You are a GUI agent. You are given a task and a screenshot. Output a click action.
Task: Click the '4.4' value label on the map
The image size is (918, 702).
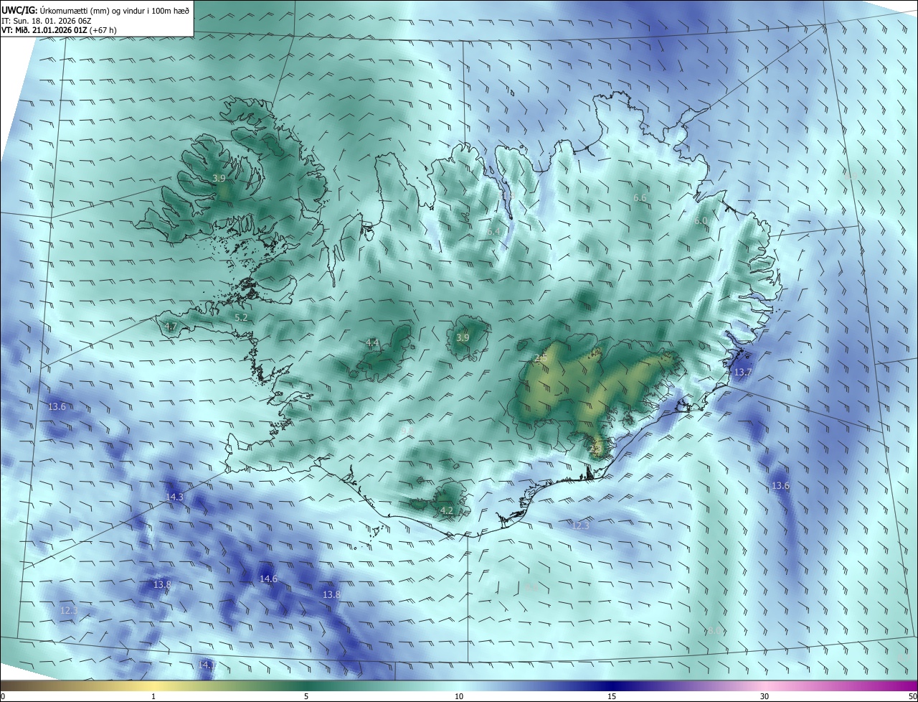point(372,342)
